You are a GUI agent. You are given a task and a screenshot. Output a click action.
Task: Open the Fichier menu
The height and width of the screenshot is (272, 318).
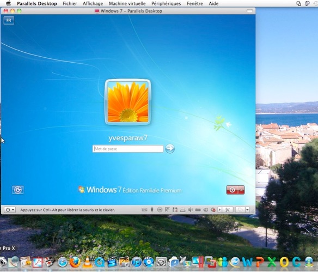pyautogui.click(x=70, y=3)
